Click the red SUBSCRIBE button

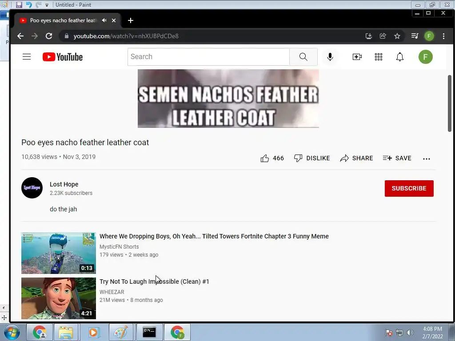pos(409,188)
